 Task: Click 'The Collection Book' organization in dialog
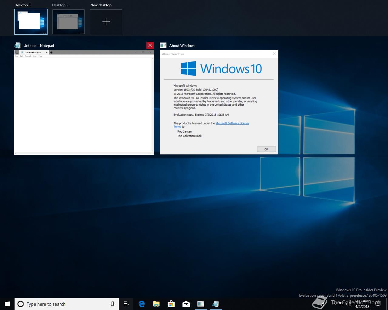pyautogui.click(x=189, y=136)
